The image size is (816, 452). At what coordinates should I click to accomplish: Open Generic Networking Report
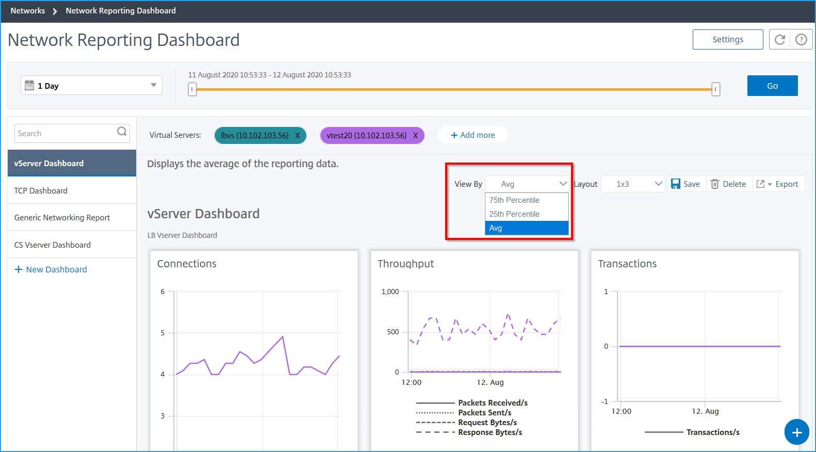72,218
